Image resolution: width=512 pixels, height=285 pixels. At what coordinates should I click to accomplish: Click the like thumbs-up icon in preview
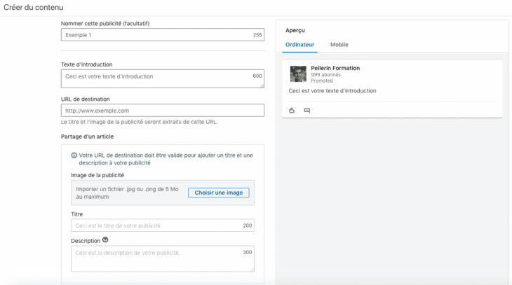(292, 111)
